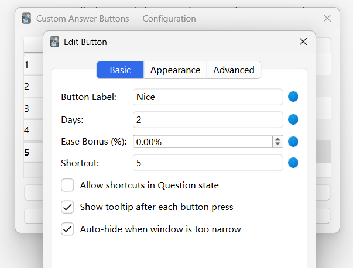Close the Edit Button dialog
Image resolution: width=353 pixels, height=268 pixels.
[x=303, y=42]
